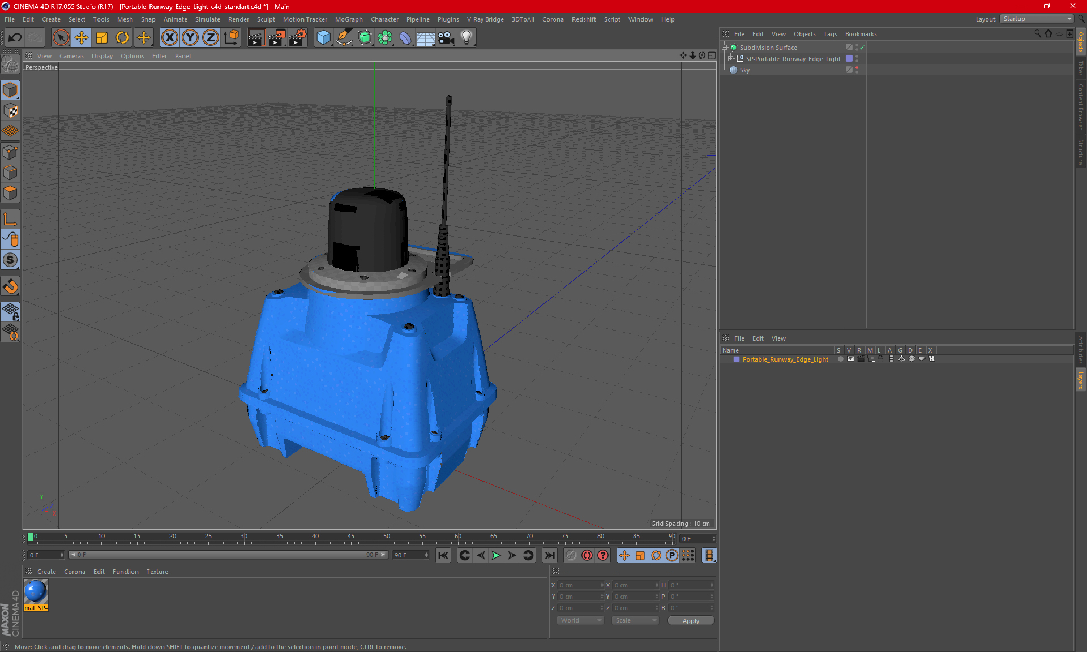Add a Floor environment object
1087x652 pixels.
point(426,38)
